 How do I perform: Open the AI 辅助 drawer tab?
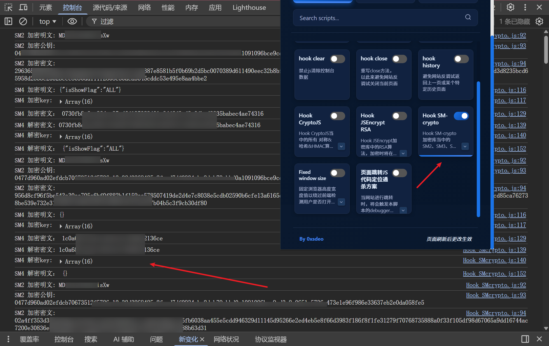[124, 339]
